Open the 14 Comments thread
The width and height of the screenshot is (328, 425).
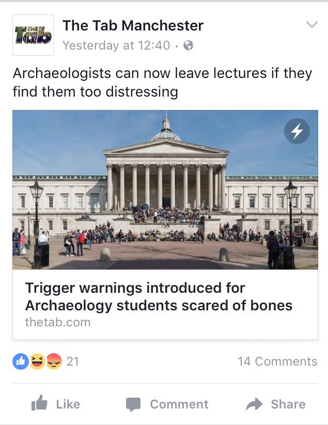pos(277,361)
